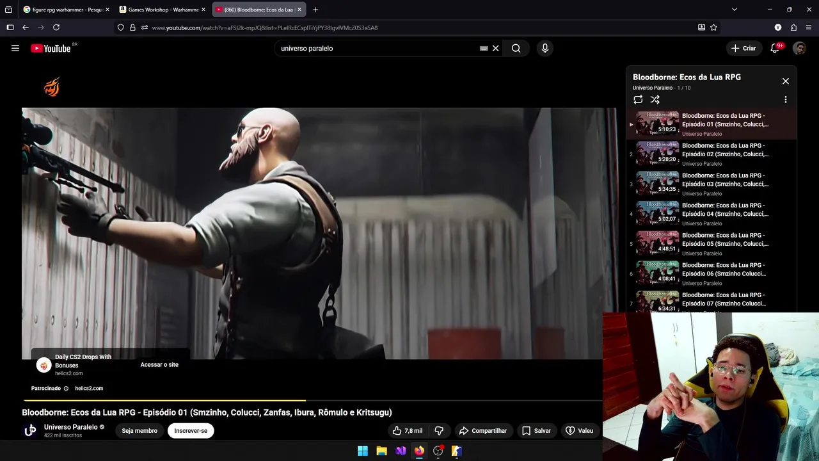819x461 pixels.
Task: Click the Valeu thanks button
Action: (x=579, y=431)
